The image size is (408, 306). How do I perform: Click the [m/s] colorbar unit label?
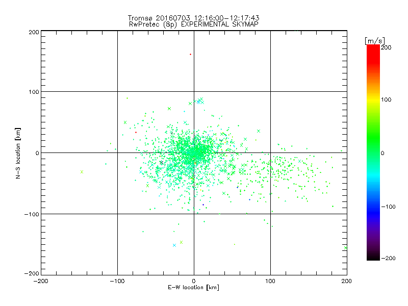pyautogui.click(x=375, y=41)
